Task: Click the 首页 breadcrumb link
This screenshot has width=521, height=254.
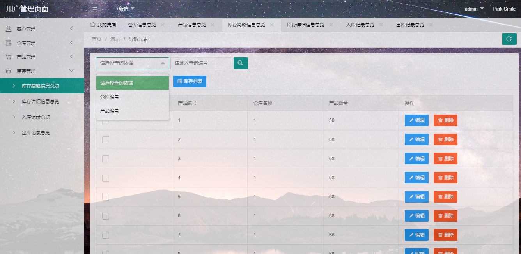Action: (x=97, y=39)
